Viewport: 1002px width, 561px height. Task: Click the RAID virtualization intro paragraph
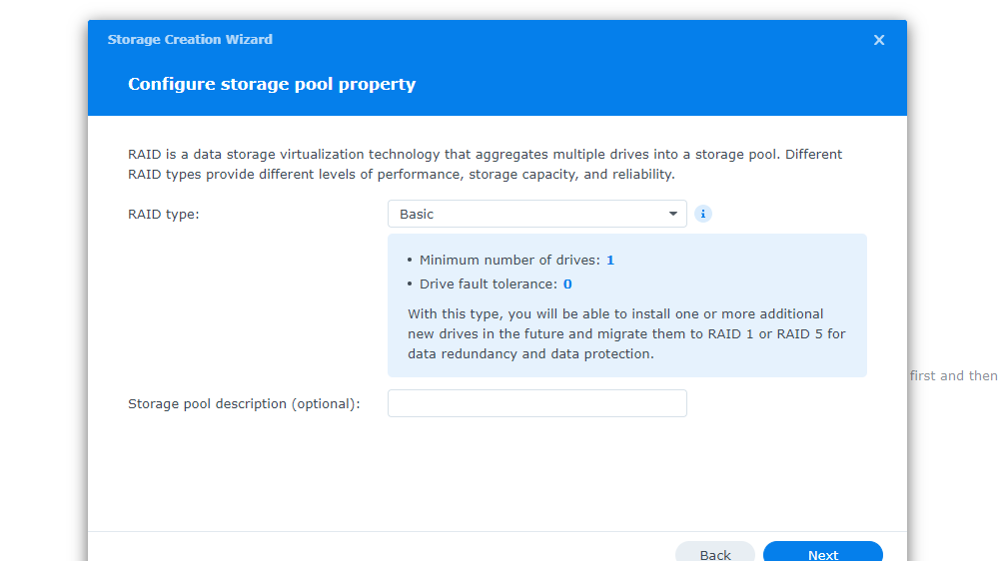[485, 165]
